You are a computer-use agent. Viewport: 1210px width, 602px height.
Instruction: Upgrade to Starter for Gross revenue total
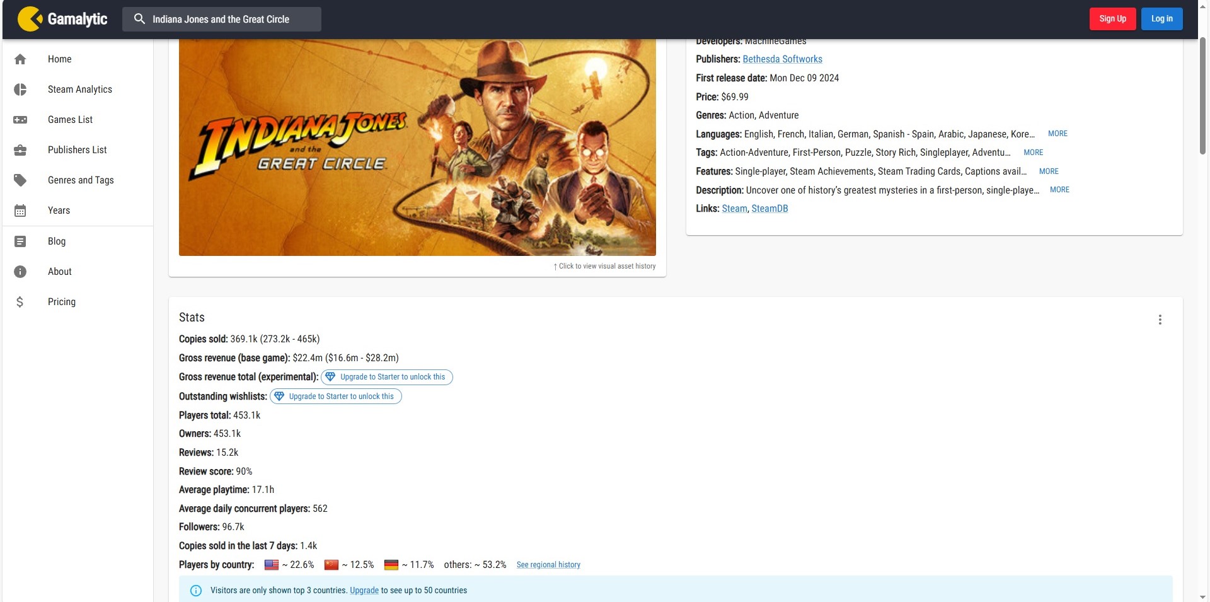coord(387,377)
